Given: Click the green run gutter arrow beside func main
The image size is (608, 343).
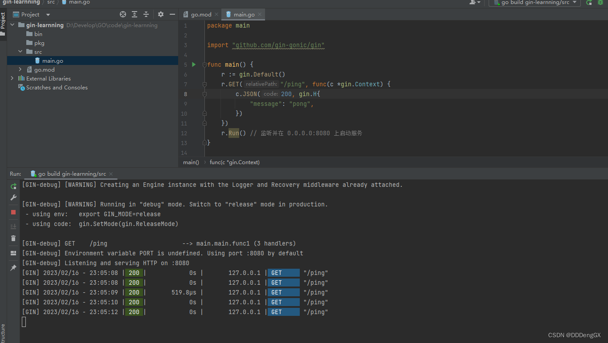Looking at the screenshot, I should click(194, 65).
